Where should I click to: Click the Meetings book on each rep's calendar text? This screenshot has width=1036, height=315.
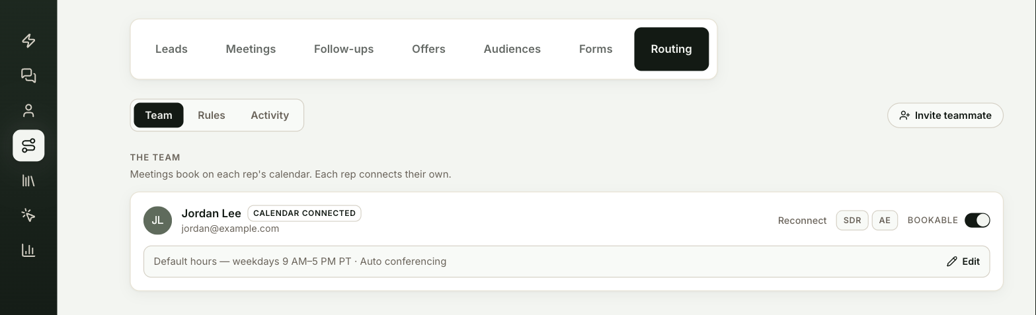(290, 174)
